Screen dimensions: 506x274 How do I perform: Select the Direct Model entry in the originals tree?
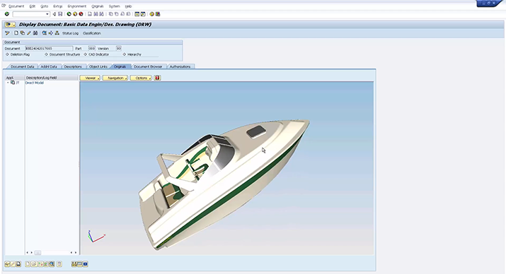point(34,83)
